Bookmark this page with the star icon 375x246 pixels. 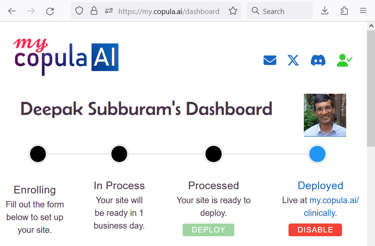[233, 11]
